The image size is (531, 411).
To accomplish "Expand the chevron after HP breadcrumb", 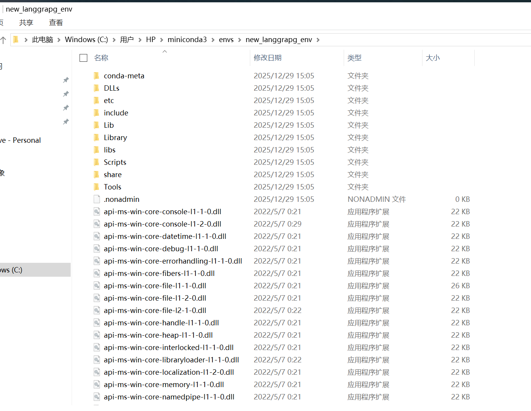I will coord(161,40).
